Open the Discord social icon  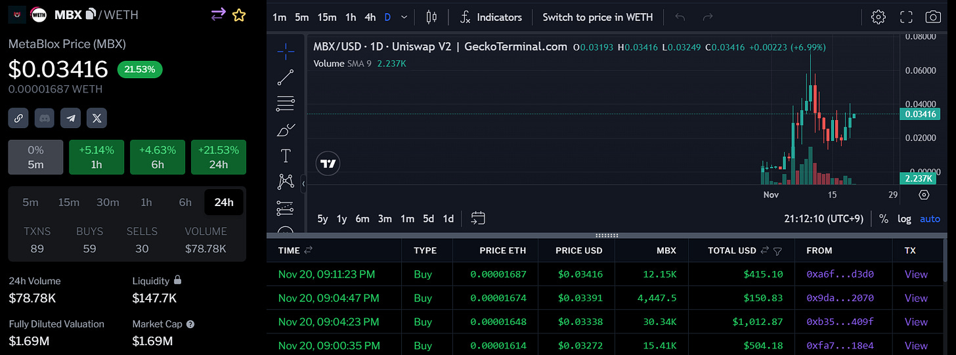click(x=45, y=118)
